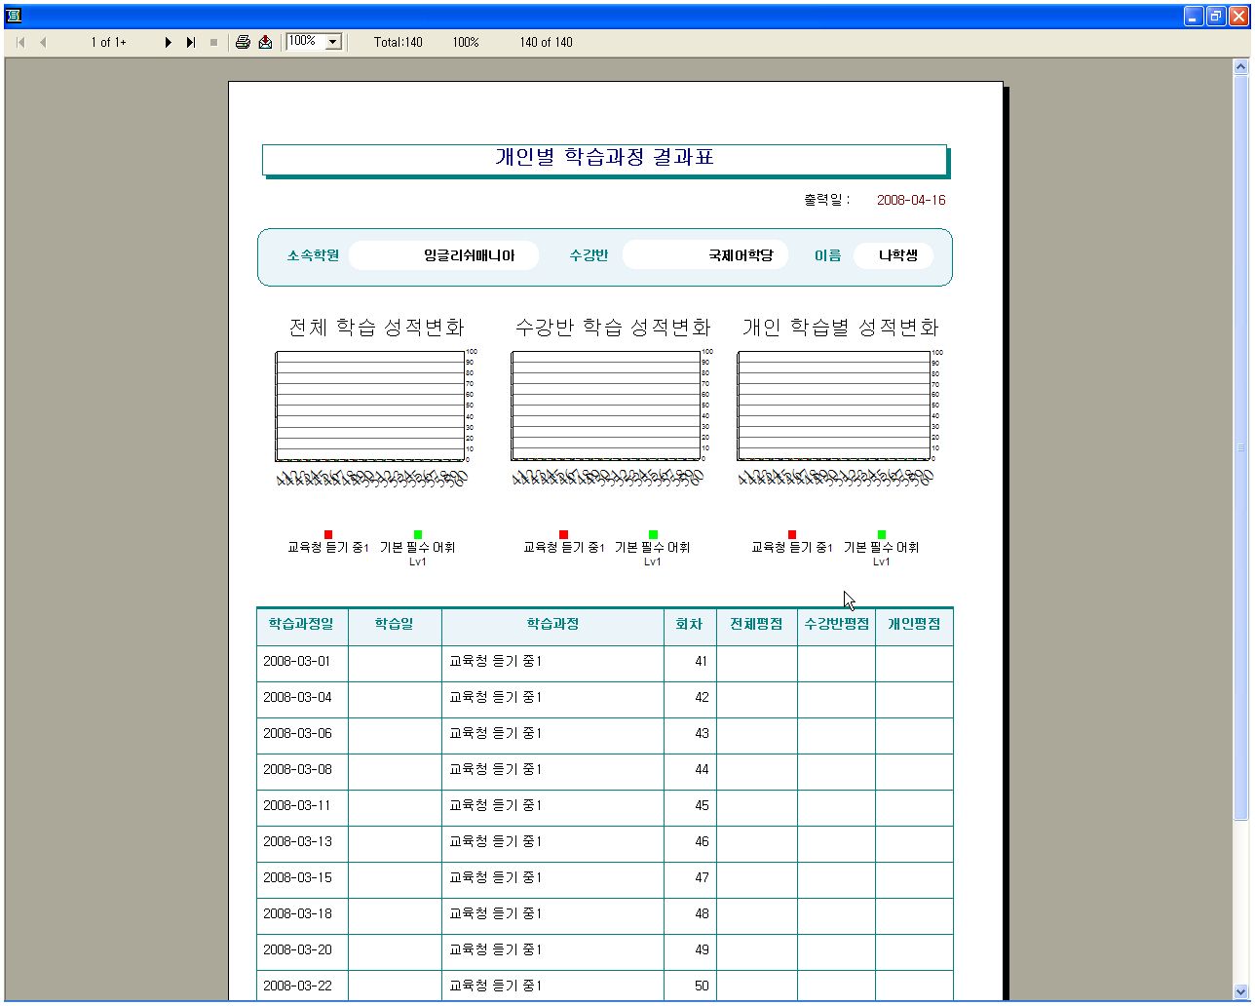Restore down the report viewer window
Image resolution: width=1255 pixels, height=1006 pixels.
1216,16
